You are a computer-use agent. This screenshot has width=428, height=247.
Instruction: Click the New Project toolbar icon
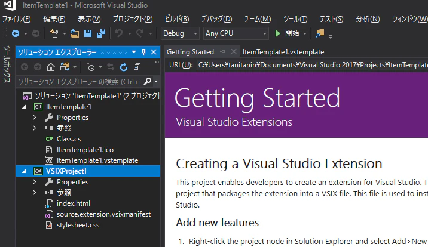54,33
